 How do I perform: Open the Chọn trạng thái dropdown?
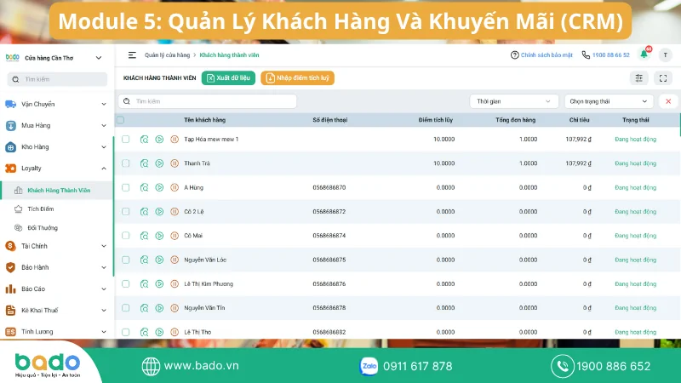[609, 101]
